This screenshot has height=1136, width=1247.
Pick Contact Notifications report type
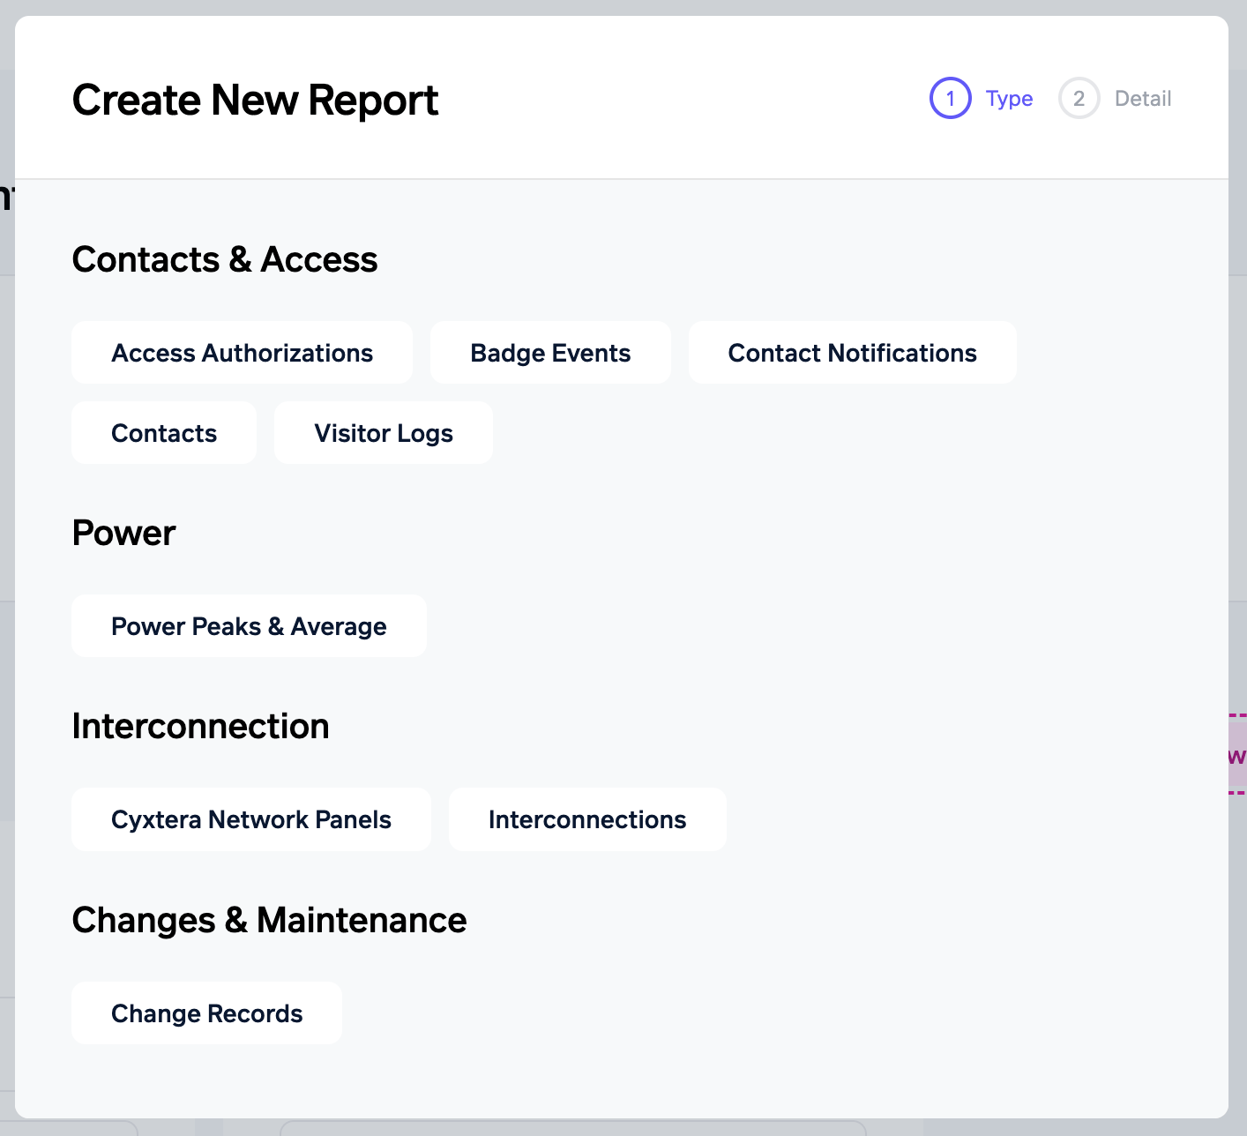852,353
